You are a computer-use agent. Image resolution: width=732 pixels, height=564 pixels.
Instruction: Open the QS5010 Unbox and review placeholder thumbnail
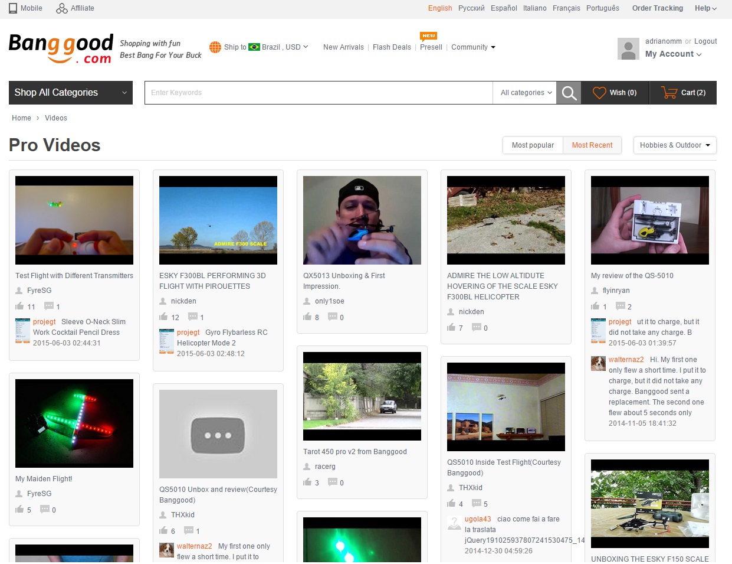click(x=218, y=434)
